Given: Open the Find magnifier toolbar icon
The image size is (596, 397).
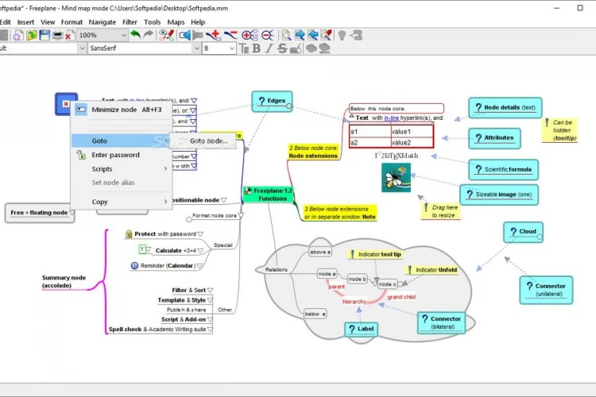Looking at the screenshot, I should (x=286, y=35).
